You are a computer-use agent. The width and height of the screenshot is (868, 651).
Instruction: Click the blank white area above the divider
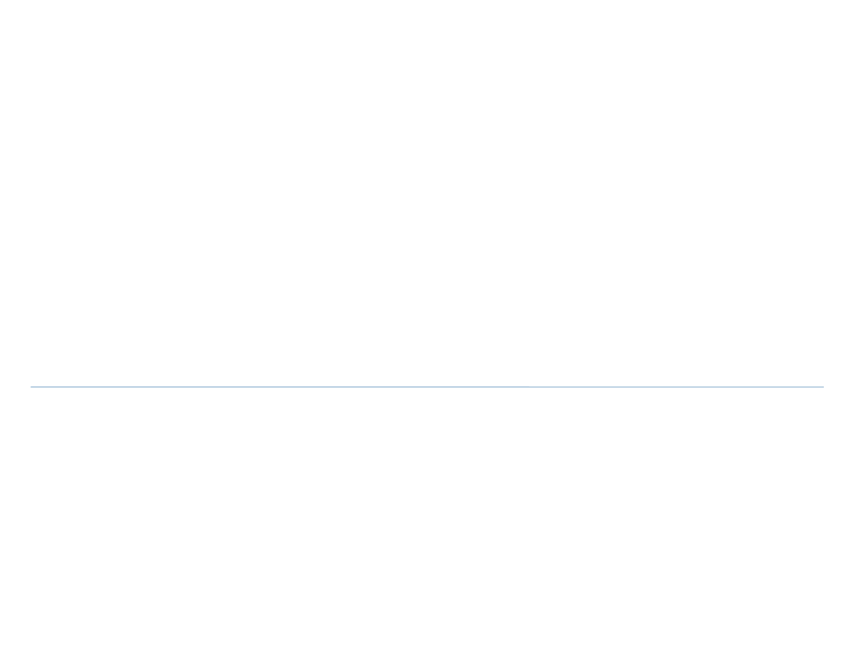(x=434, y=193)
